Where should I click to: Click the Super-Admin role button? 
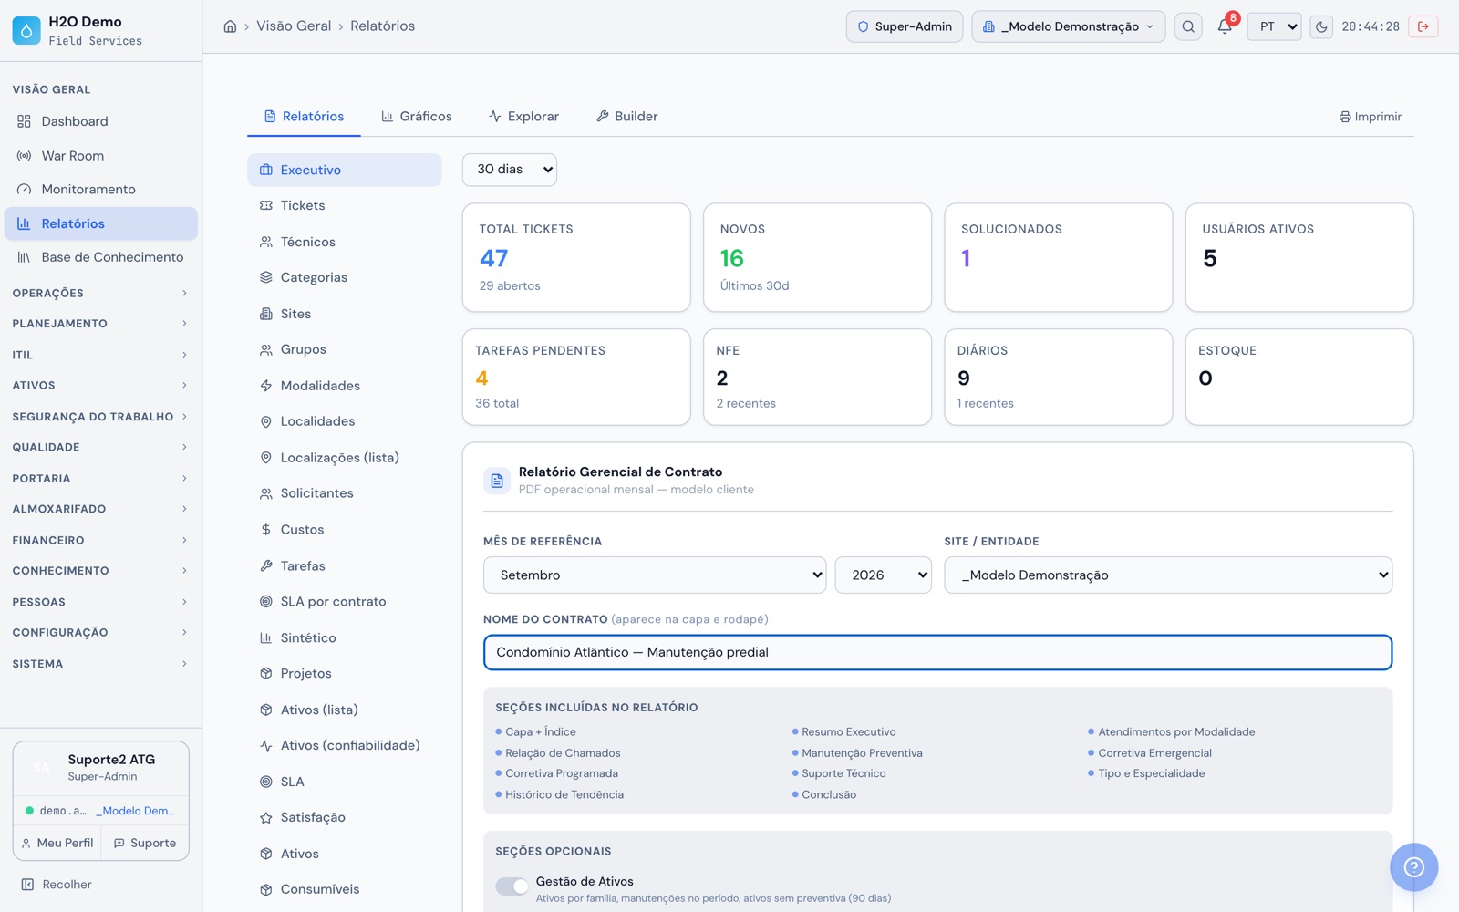(905, 26)
